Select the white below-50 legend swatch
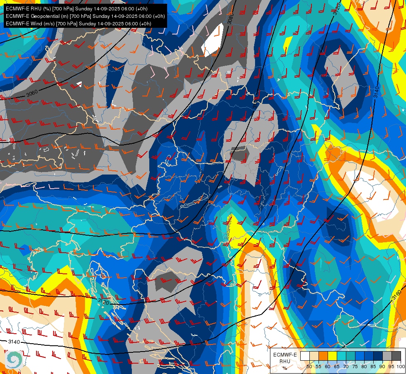The height and width of the screenshot is (374, 406). 305,356
